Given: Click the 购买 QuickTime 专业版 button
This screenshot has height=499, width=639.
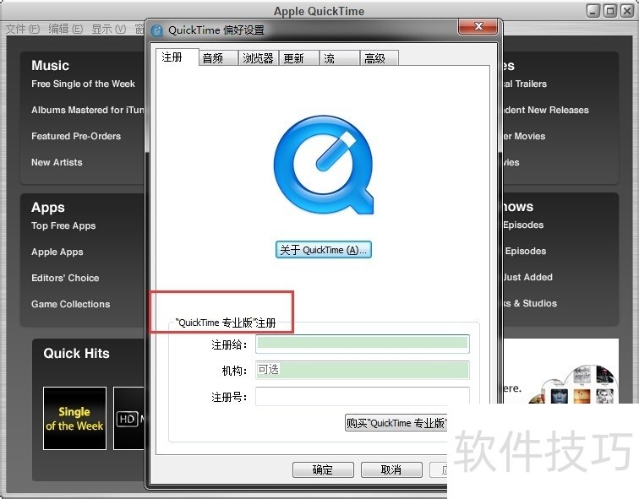Looking at the screenshot, I should coord(396,423).
